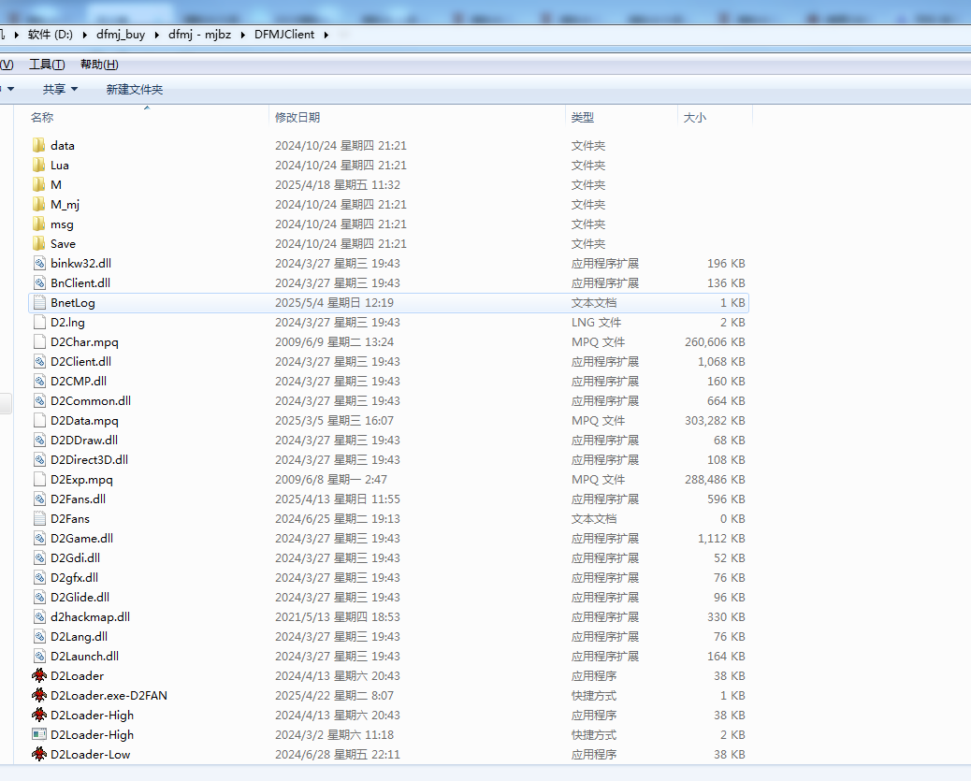Click the LNG 文件 type cell
This screenshot has width=971, height=781.
coord(596,322)
